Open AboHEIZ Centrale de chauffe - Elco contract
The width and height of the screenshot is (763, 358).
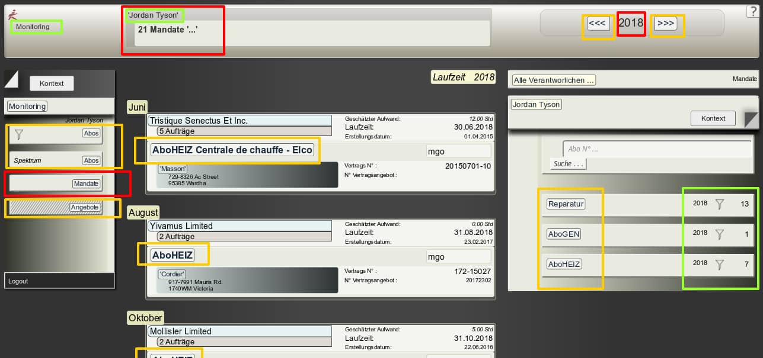[x=232, y=150]
